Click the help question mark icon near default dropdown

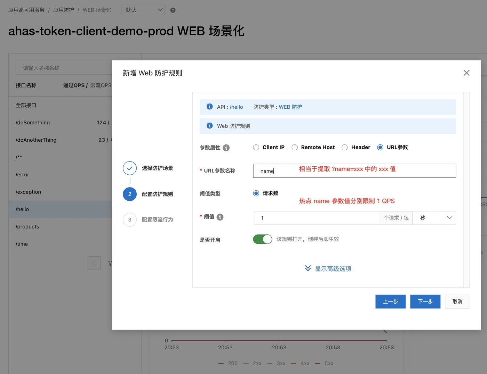point(173,10)
